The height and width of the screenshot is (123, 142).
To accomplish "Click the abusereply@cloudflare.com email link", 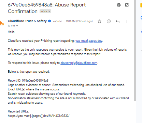I will (79, 63).
